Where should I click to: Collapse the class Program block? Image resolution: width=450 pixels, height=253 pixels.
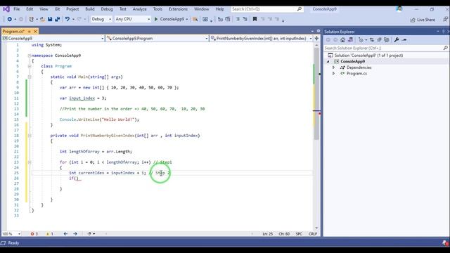click(x=30, y=66)
